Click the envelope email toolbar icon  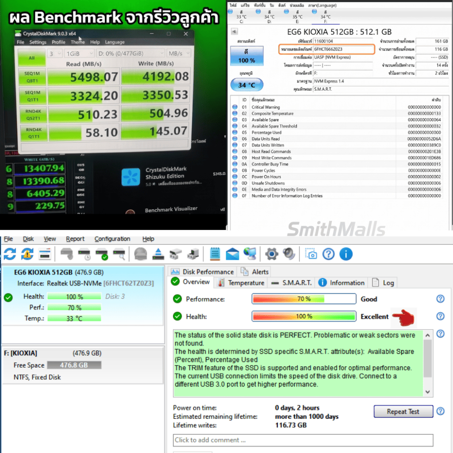pyautogui.click(x=232, y=254)
